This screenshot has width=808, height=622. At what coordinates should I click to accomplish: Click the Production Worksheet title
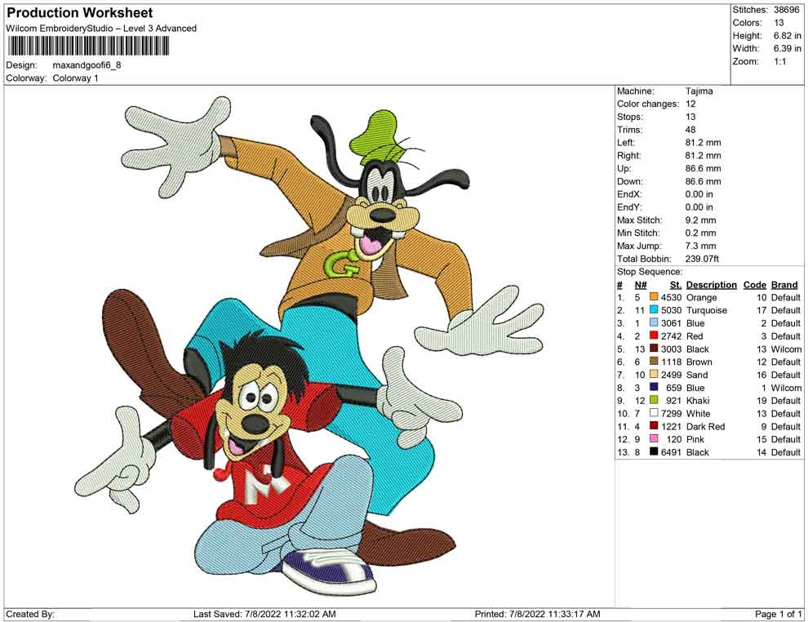pyautogui.click(x=80, y=13)
